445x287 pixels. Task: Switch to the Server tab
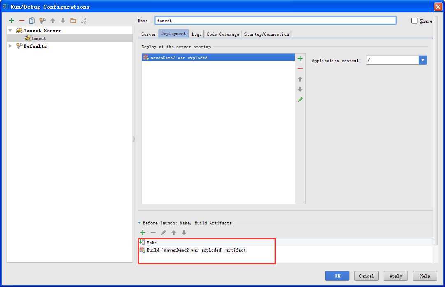149,34
